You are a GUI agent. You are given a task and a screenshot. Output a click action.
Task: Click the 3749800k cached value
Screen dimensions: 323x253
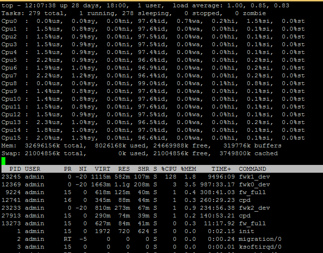click(x=235, y=153)
